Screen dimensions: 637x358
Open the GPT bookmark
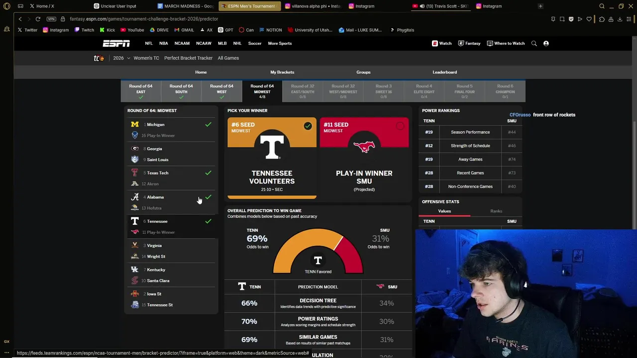[225, 30]
